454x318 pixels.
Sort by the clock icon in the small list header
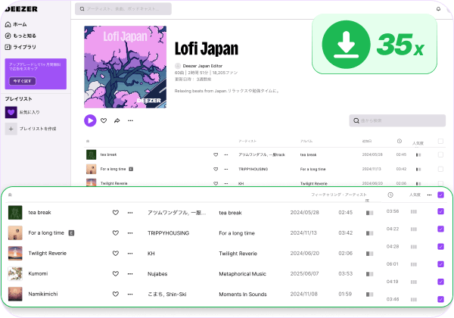pyautogui.click(x=400, y=141)
